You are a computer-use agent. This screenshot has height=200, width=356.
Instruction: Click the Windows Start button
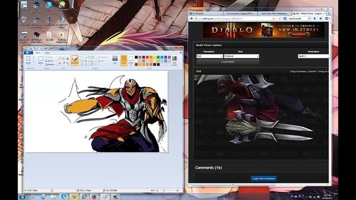22,197
